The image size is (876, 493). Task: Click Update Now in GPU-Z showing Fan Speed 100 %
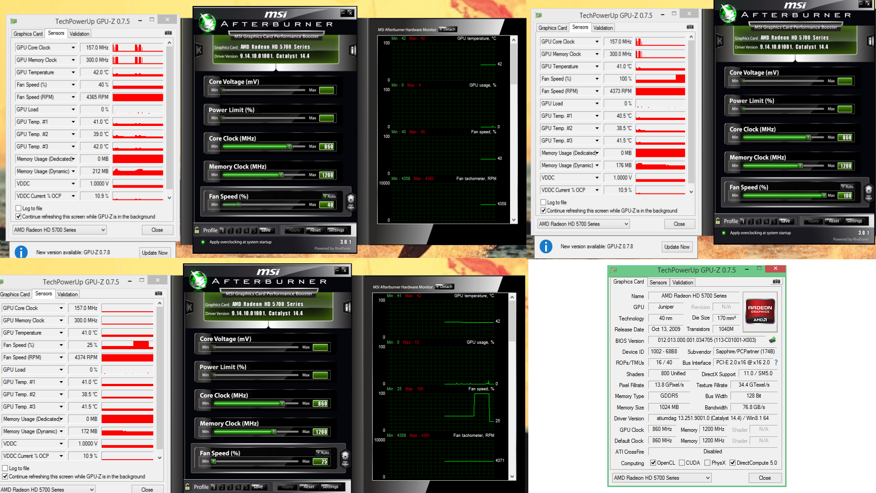pyautogui.click(x=677, y=247)
